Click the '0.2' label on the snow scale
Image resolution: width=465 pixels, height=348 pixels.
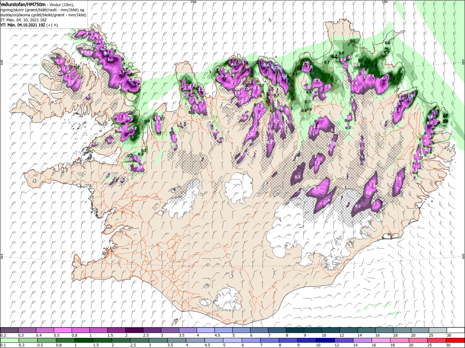click(3, 335)
